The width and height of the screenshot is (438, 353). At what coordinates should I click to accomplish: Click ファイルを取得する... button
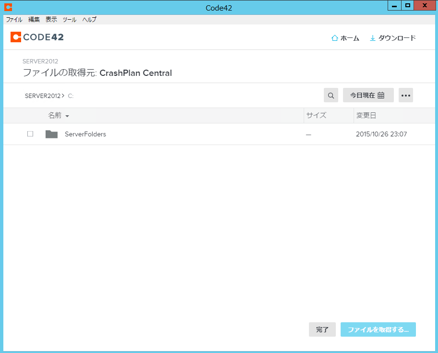coord(378,329)
